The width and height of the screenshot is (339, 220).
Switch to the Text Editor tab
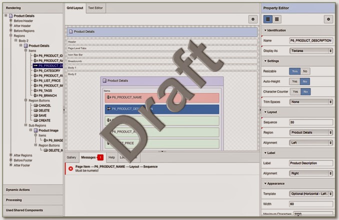click(95, 8)
